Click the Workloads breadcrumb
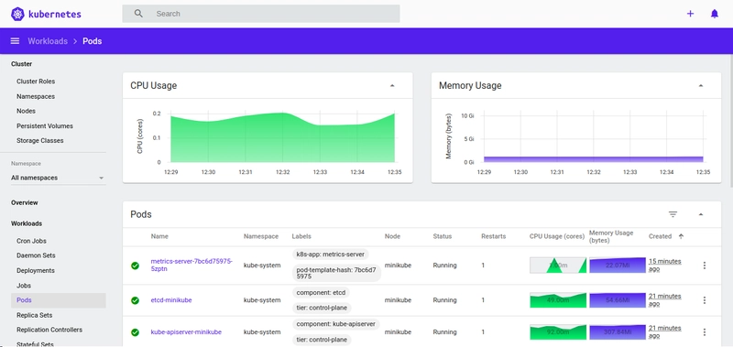 click(x=48, y=41)
